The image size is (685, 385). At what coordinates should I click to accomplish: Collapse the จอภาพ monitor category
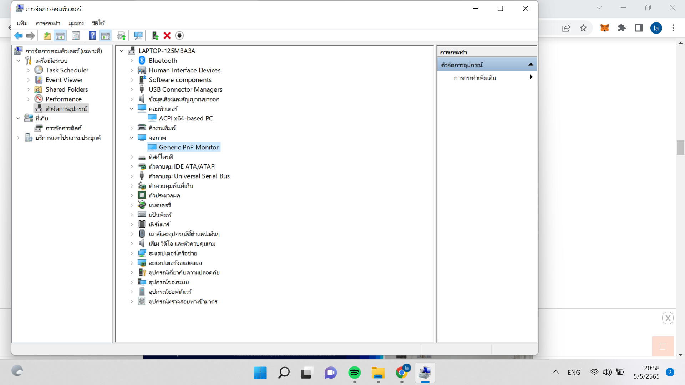pyautogui.click(x=132, y=138)
